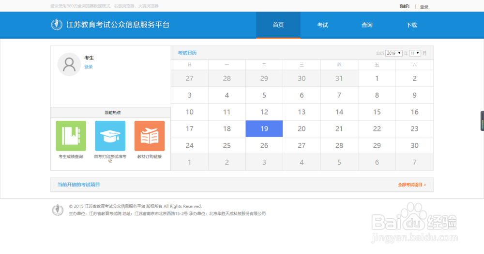The image size is (484, 254).
Task: Click the 登录 link under 考生
Action: (x=88, y=67)
